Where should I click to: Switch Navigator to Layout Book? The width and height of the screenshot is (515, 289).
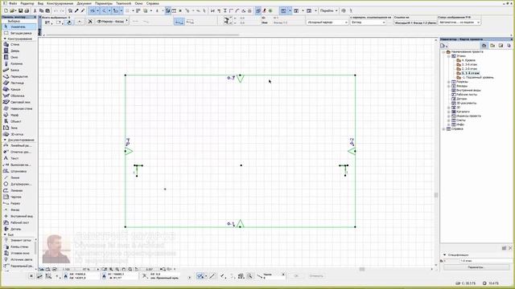pos(501,46)
